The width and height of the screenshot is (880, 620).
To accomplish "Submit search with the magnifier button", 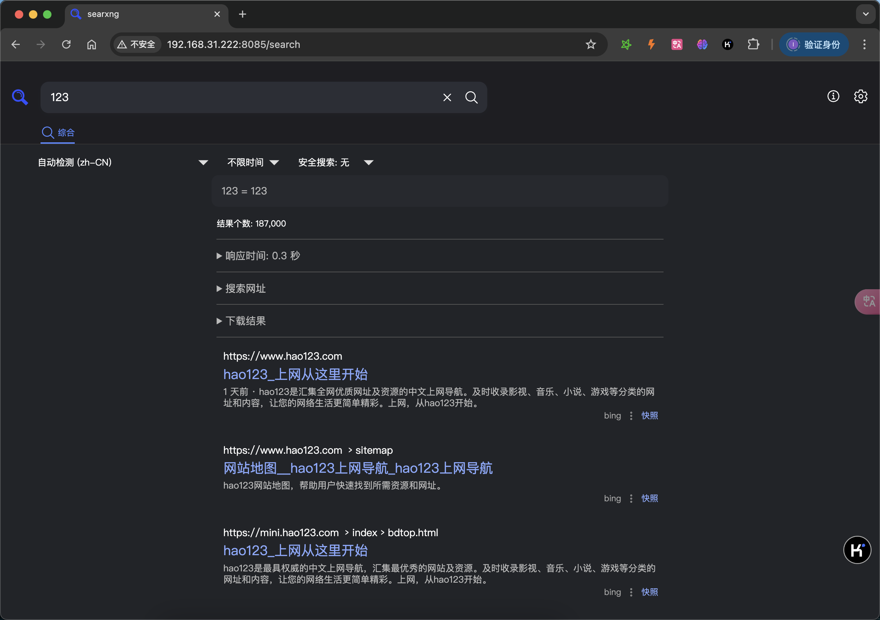I will pyautogui.click(x=471, y=97).
